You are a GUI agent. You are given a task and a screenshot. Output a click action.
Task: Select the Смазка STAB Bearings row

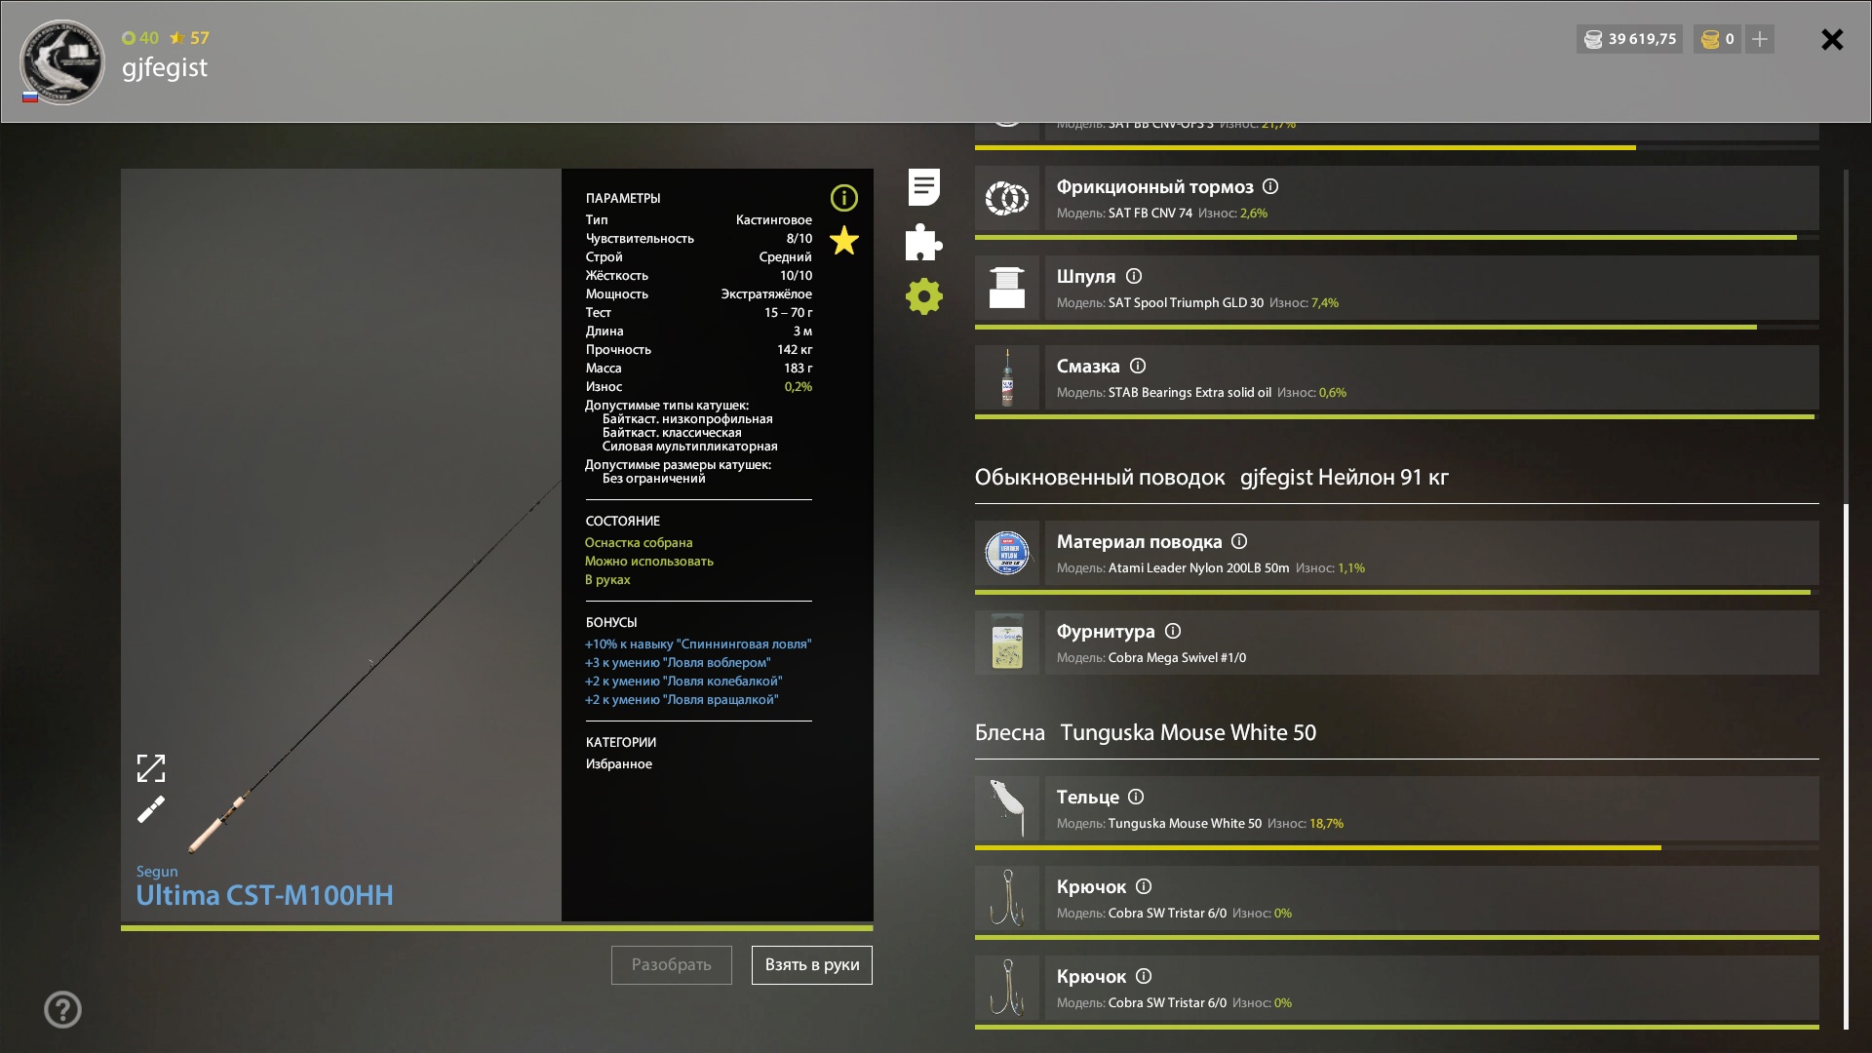[1431, 377]
